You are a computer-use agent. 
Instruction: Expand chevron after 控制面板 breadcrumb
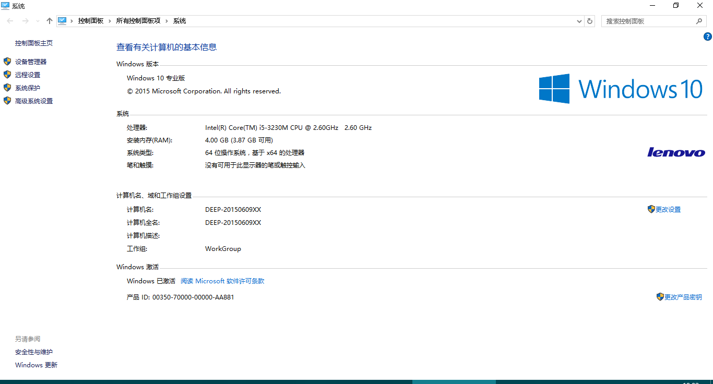[110, 21]
